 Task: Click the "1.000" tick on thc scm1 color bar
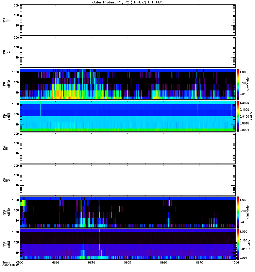243,232
